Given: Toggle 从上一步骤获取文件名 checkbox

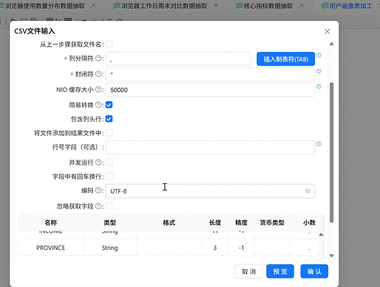Looking at the screenshot, I should coord(109,44).
